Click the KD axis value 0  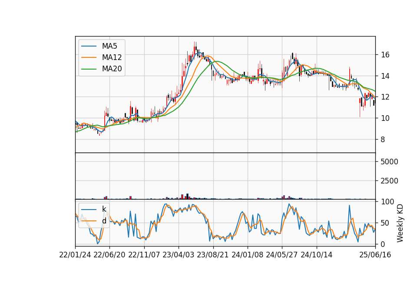tap(383, 244)
